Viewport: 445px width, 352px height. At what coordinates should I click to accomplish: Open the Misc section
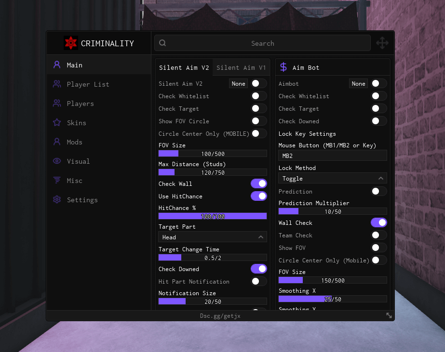[99, 181]
